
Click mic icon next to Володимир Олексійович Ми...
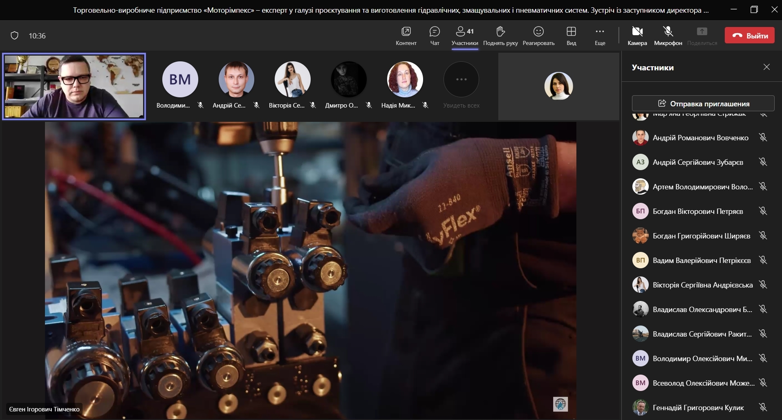[763, 358]
